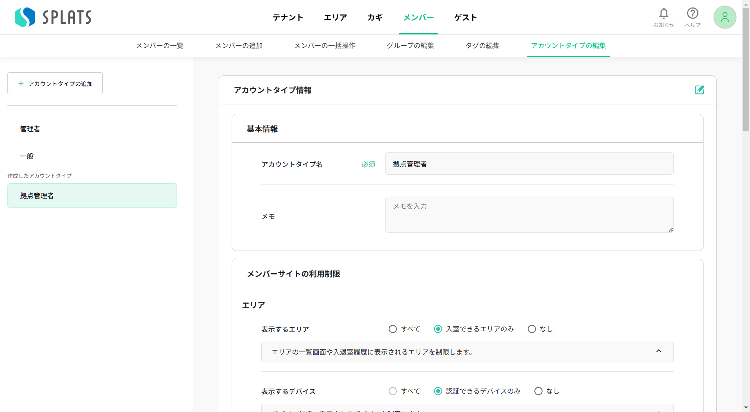Select すべて for 表示するエリア
Viewport: 750px width, 412px height.
click(x=393, y=329)
